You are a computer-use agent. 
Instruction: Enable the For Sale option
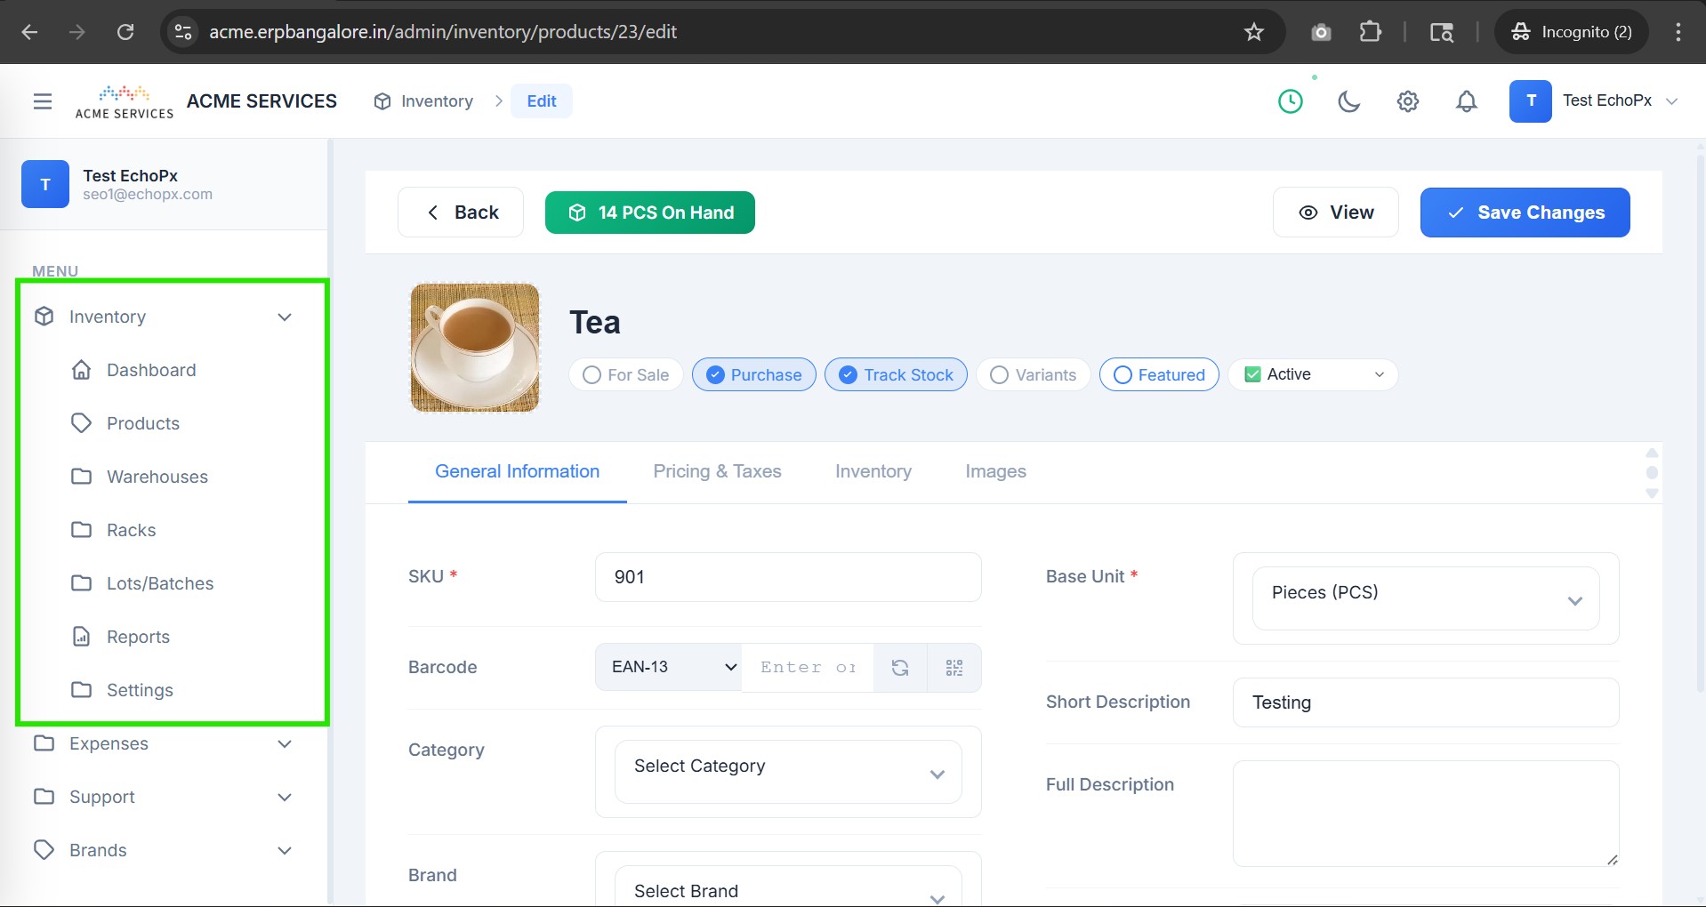pos(625,375)
